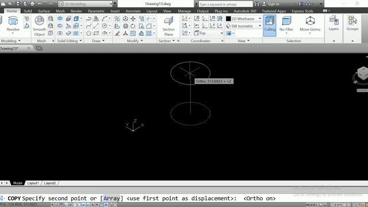368x207 pixels.
Task: Expand the View panel
Action: [x=243, y=41]
